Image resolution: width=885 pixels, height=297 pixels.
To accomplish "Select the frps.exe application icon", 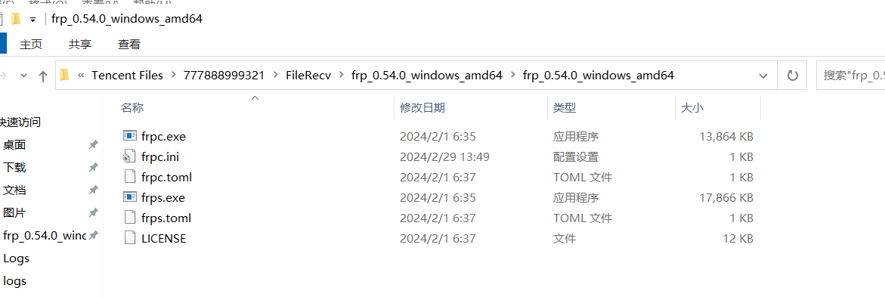I will (131, 197).
